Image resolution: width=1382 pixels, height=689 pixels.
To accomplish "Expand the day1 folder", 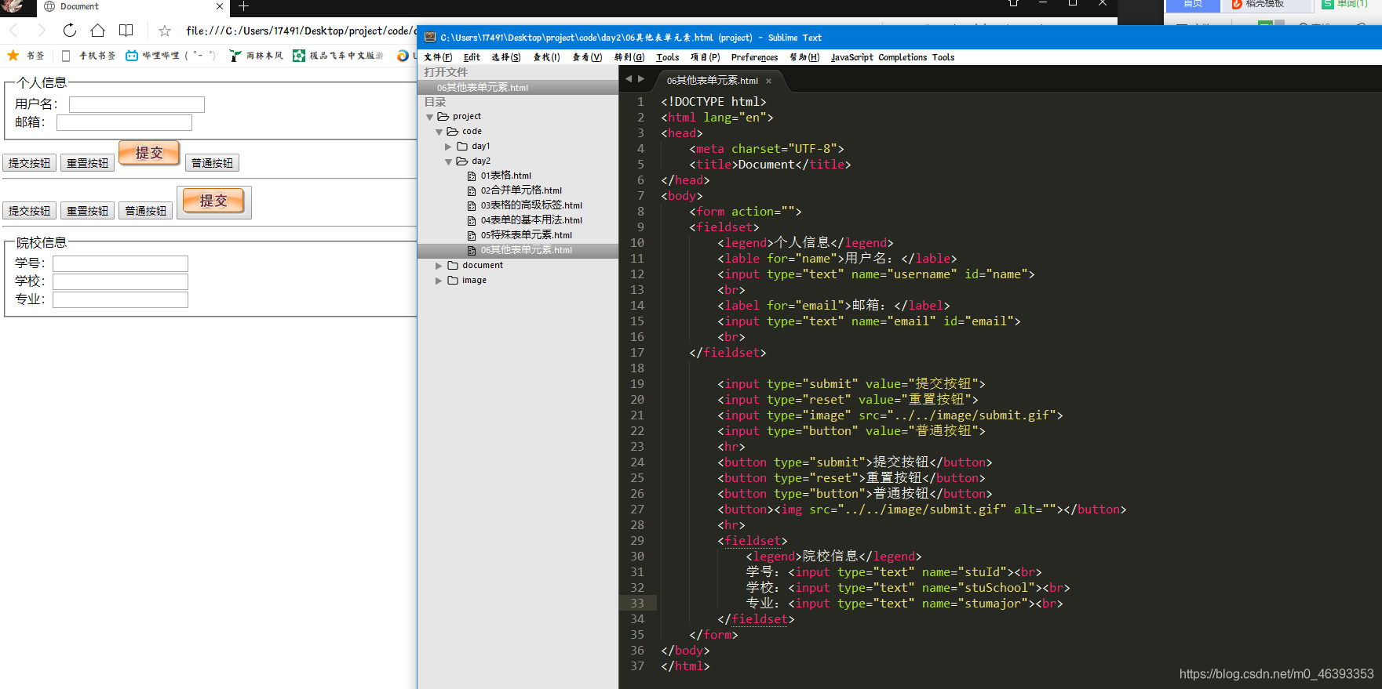I will pos(449,147).
